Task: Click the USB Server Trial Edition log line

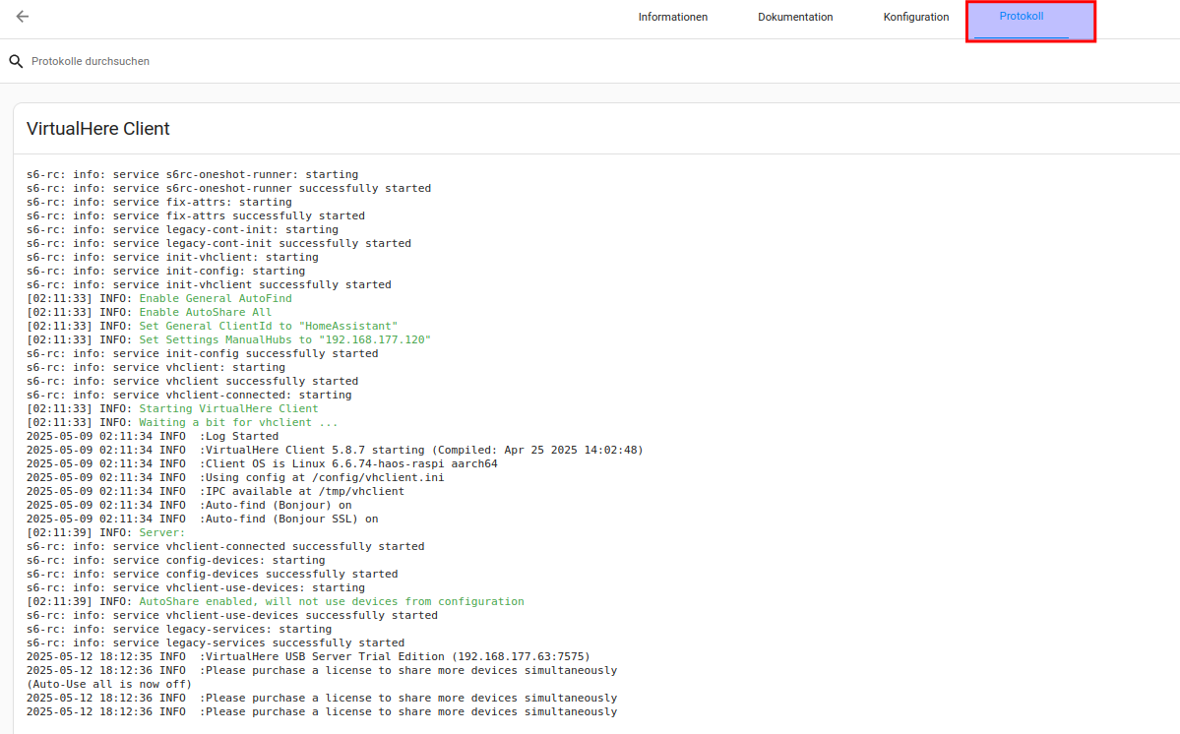Action: pos(395,656)
